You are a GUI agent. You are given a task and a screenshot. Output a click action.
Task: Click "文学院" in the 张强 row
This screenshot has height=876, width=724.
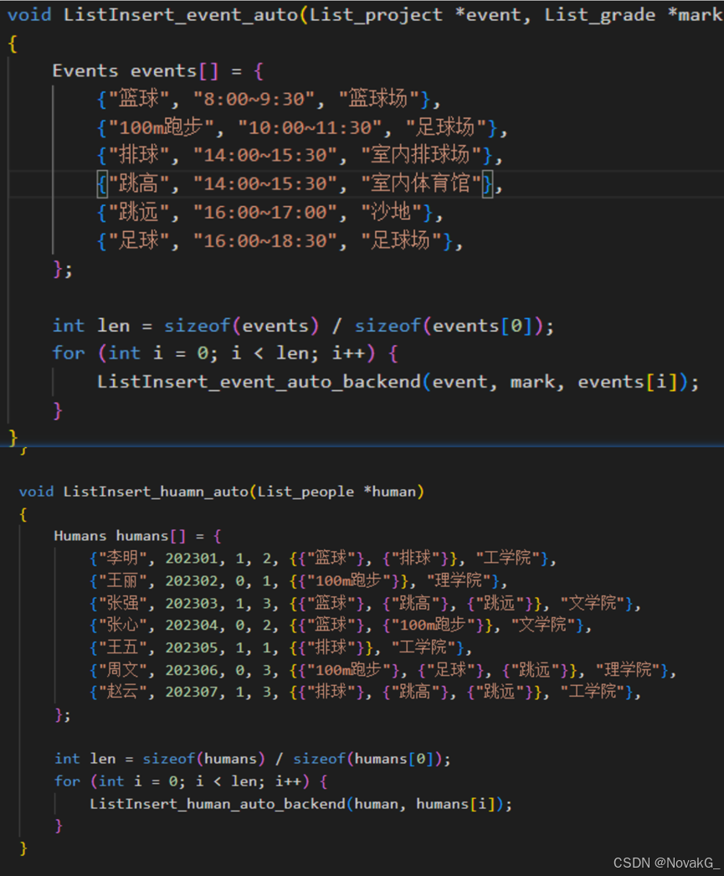[x=593, y=603]
